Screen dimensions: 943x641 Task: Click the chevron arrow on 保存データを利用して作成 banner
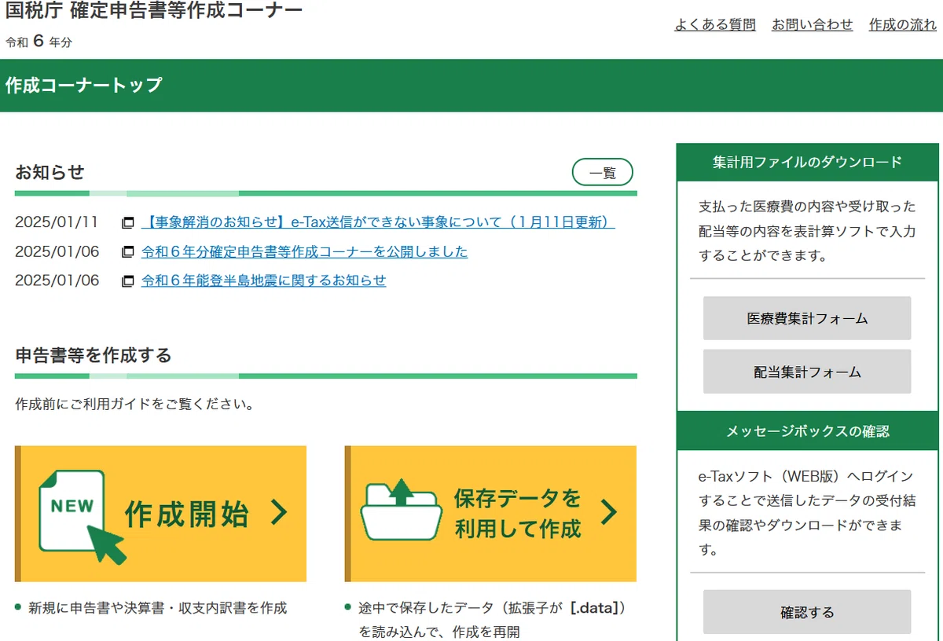[x=609, y=512]
